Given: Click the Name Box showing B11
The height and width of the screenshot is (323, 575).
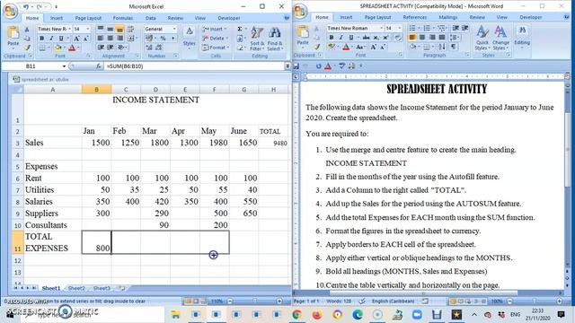Looking at the screenshot, I should (x=33, y=66).
